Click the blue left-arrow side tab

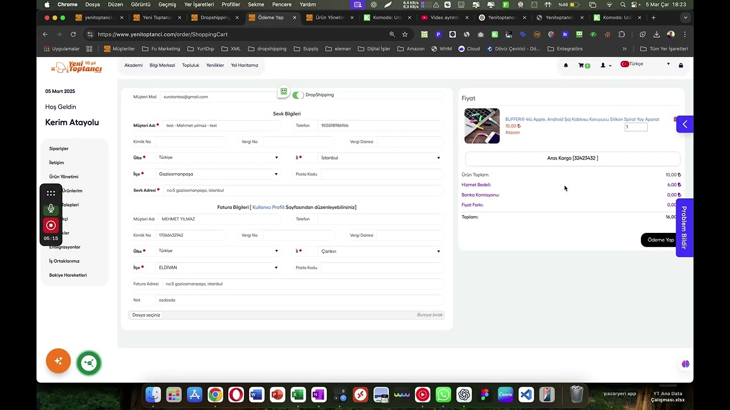click(x=684, y=124)
